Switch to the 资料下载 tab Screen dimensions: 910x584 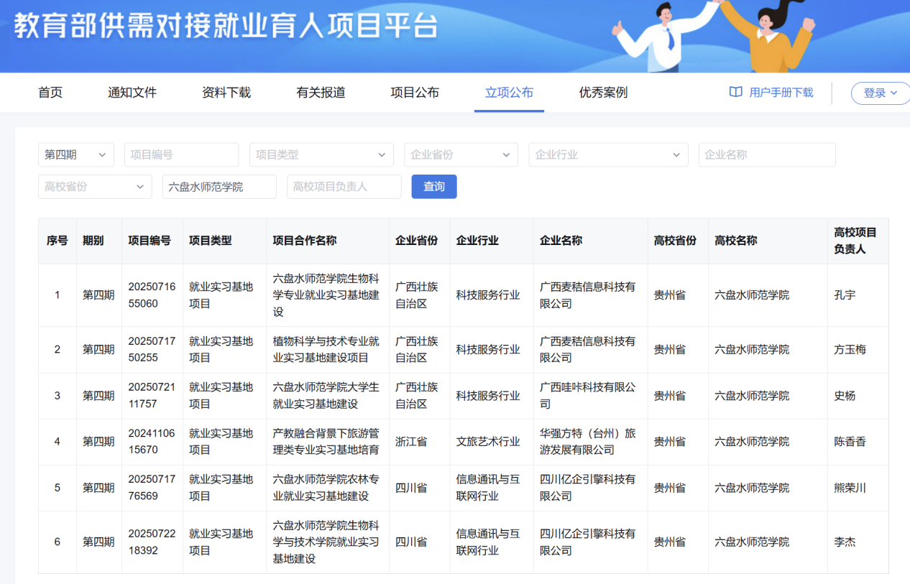(x=226, y=93)
